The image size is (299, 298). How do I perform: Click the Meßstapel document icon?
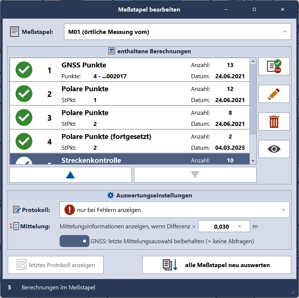pyautogui.click(x=15, y=32)
